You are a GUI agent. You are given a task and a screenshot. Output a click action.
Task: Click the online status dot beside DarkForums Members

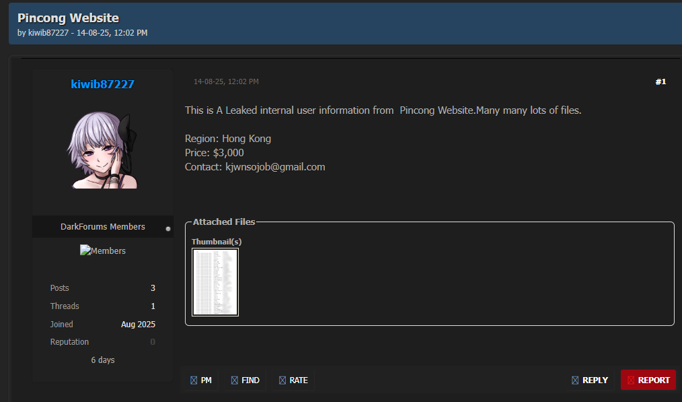168,229
